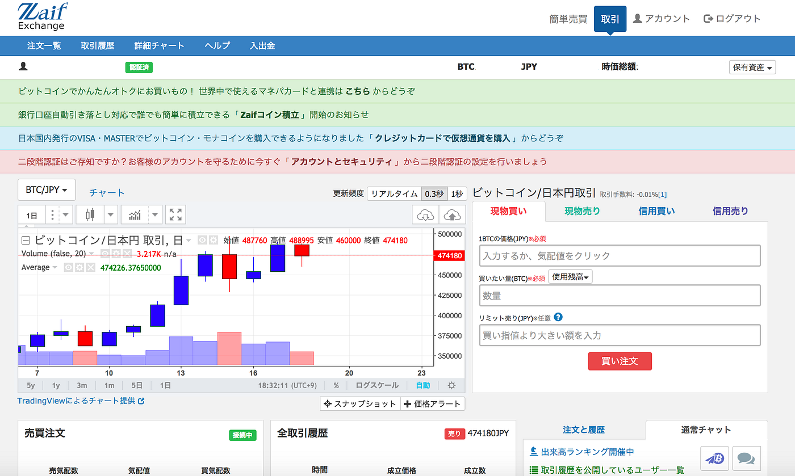Switch to 信用買い tab

point(656,211)
